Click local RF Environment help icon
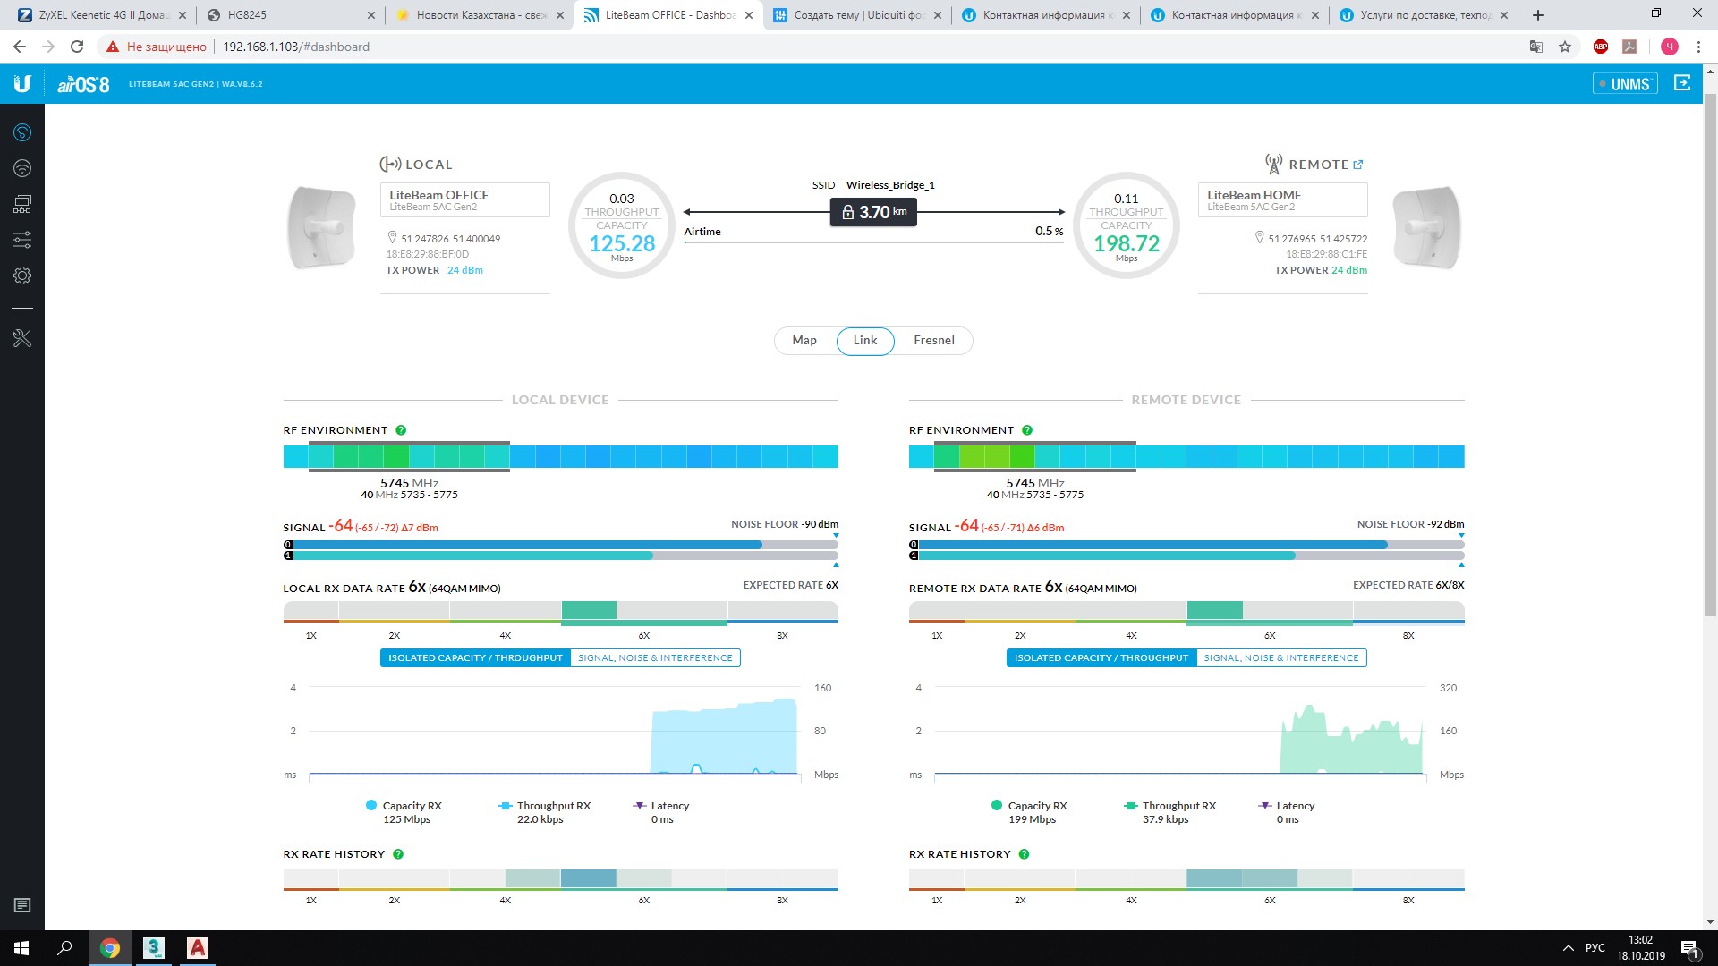The height and width of the screenshot is (966, 1718). tap(401, 430)
